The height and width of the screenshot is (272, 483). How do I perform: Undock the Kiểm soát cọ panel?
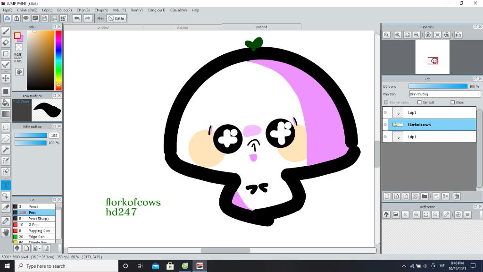tap(55, 126)
